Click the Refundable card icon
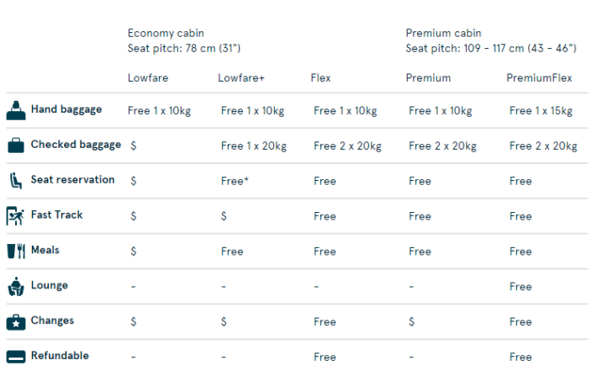The width and height of the screenshot is (597, 376). click(x=16, y=357)
